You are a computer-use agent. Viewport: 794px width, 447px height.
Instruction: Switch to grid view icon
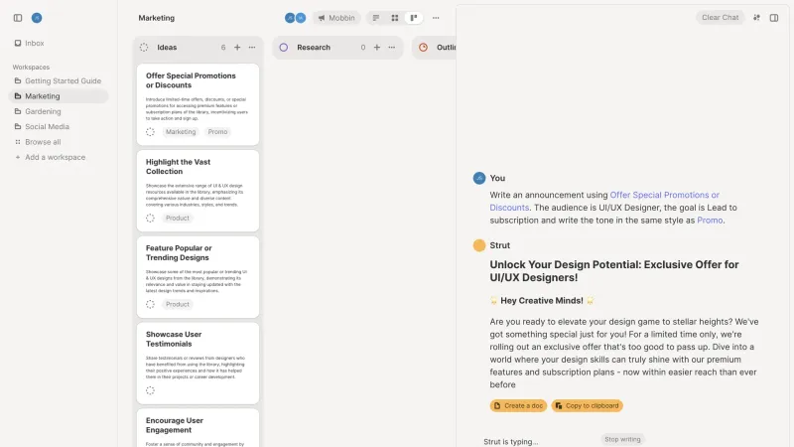pyautogui.click(x=394, y=18)
